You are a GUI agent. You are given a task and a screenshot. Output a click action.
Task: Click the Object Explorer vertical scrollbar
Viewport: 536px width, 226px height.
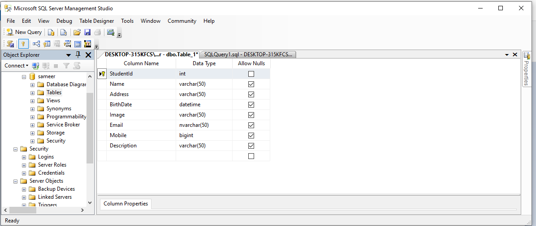point(90,129)
